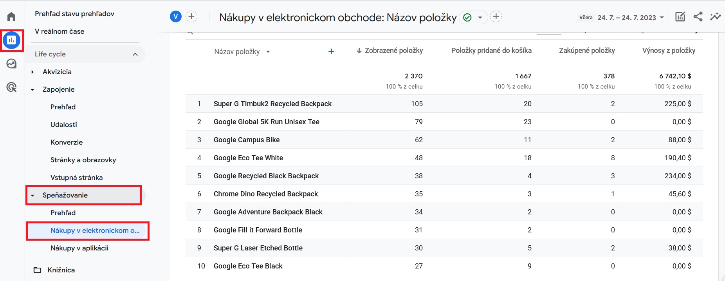
Task: Open the Insights sparkline icon
Action: (716, 16)
